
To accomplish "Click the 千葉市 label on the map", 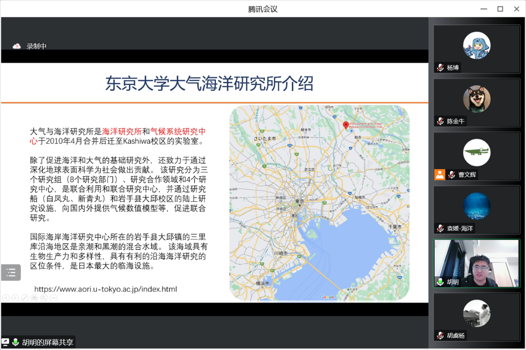I will coord(394,227).
